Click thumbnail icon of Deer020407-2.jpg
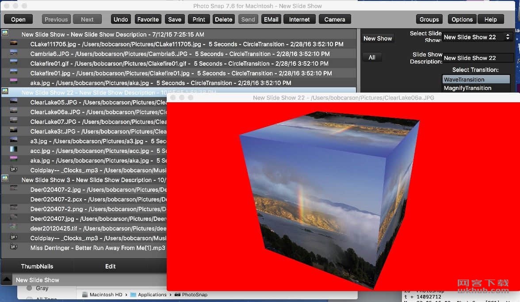Image resolution: width=520 pixels, height=302 pixels. tap(14, 188)
